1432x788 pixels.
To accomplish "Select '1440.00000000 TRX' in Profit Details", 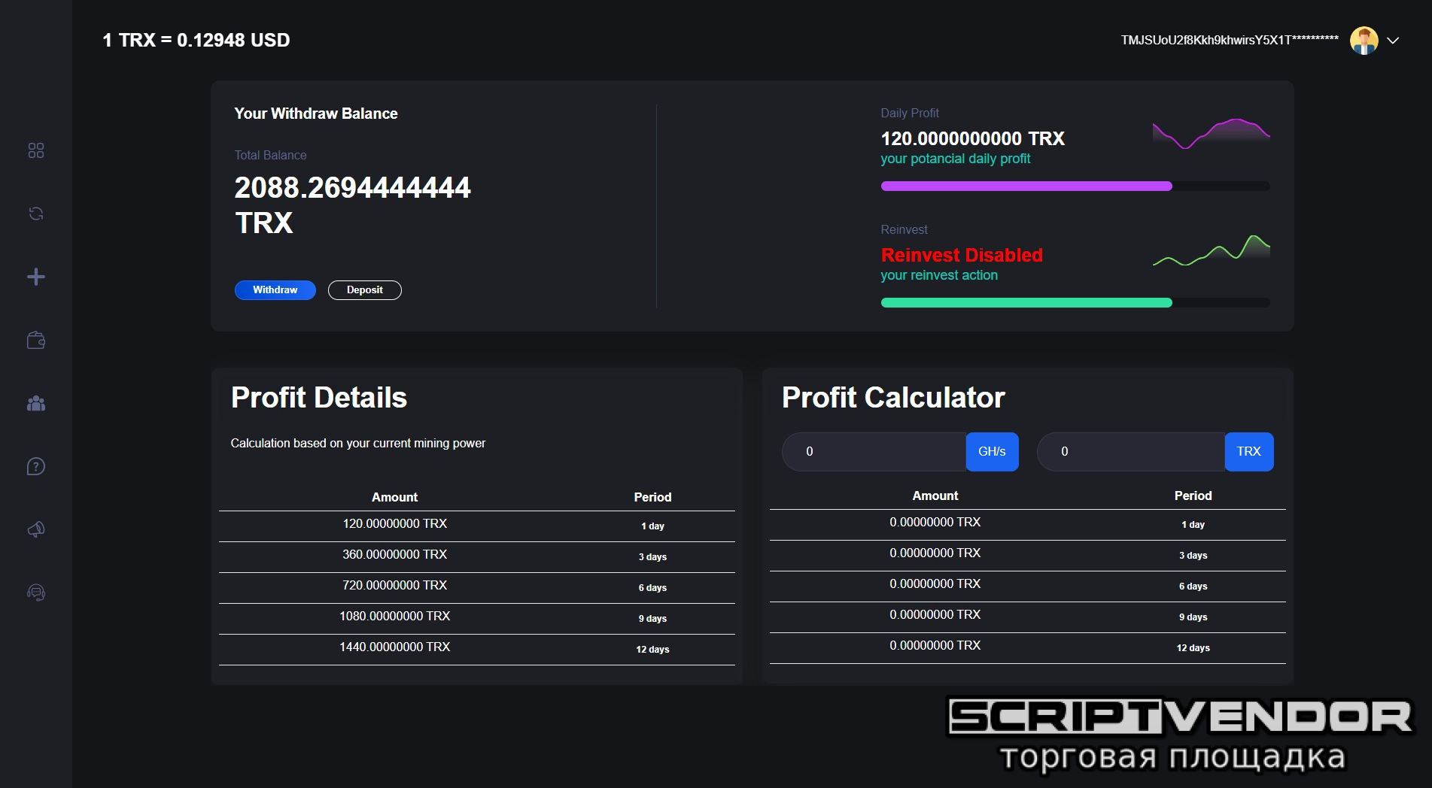I will pyautogui.click(x=395, y=647).
